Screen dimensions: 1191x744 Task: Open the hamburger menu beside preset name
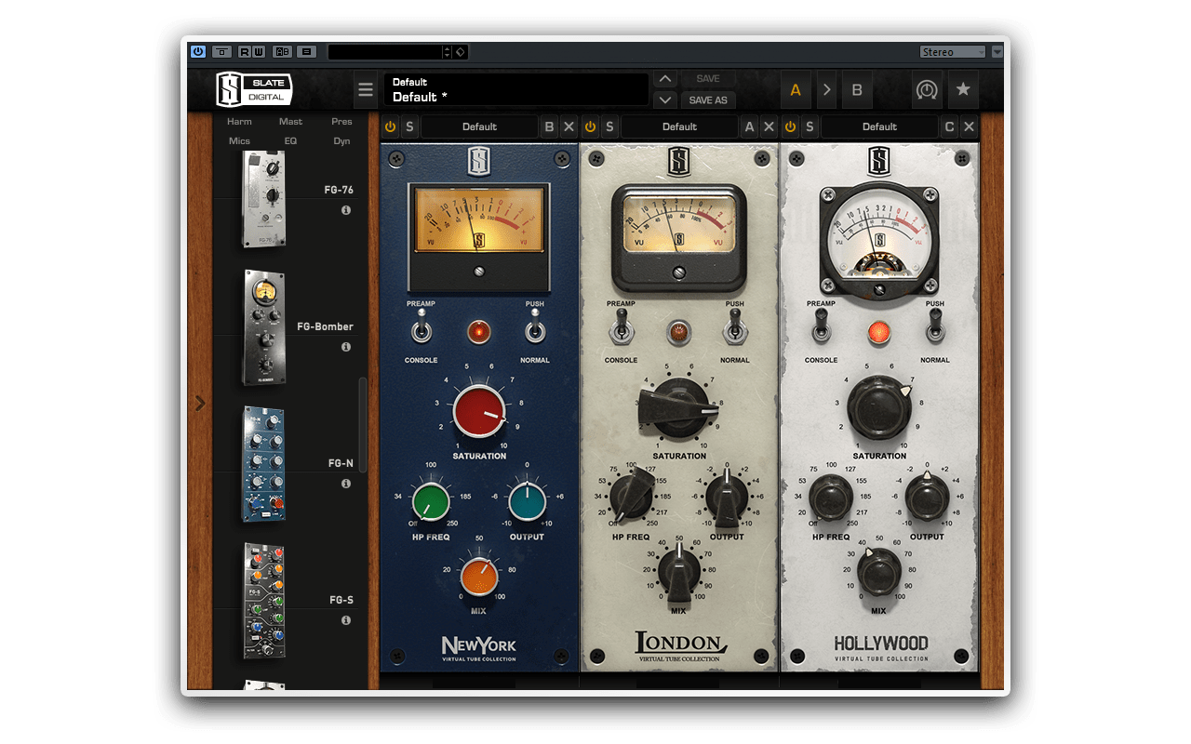pos(366,90)
